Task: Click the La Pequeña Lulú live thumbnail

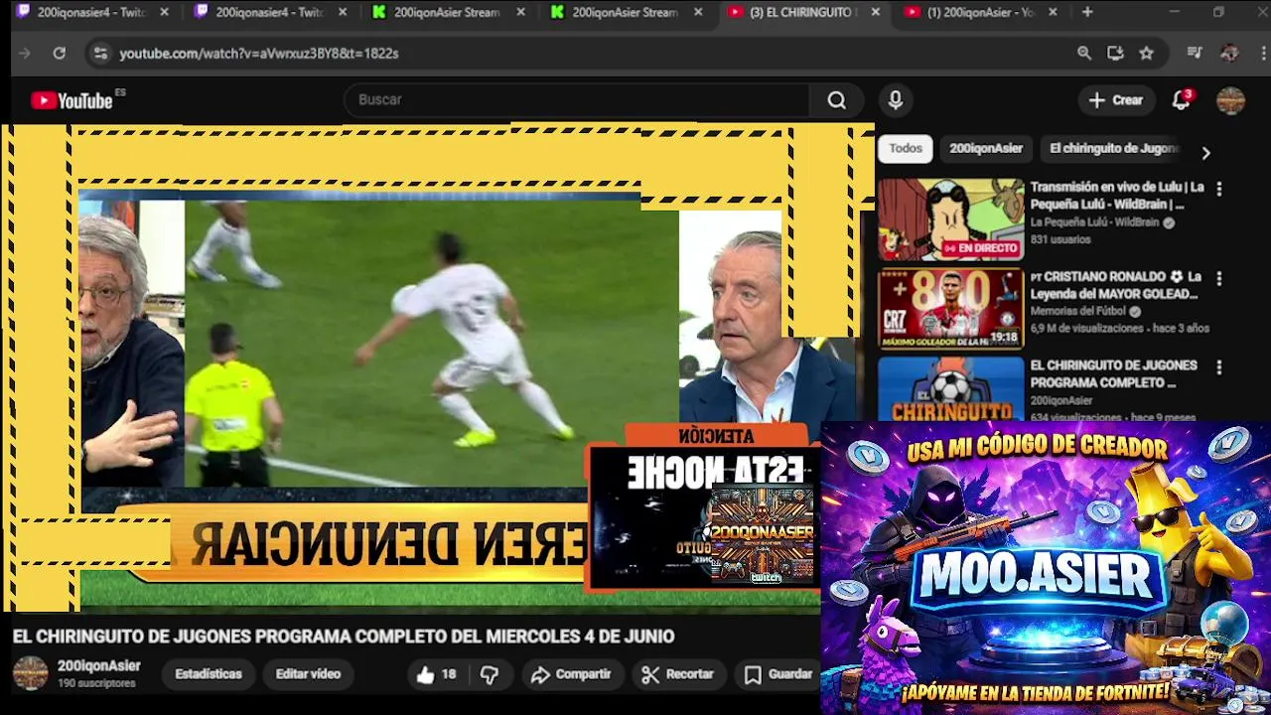Action: coord(950,219)
